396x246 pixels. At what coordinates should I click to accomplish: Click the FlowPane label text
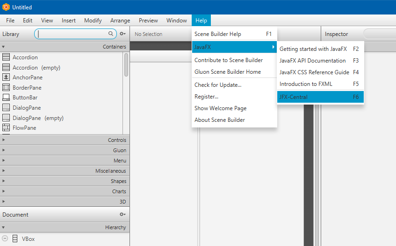click(x=24, y=128)
